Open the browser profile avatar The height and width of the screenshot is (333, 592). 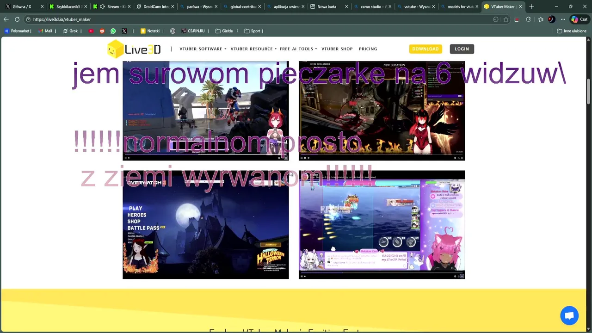(551, 19)
